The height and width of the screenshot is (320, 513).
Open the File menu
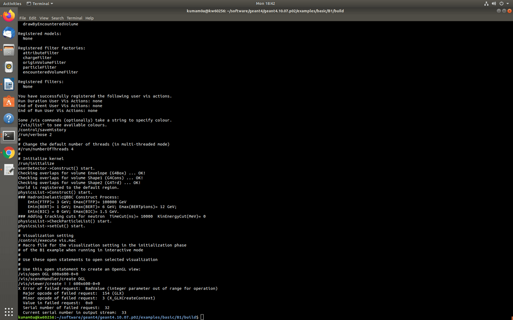pyautogui.click(x=22, y=18)
